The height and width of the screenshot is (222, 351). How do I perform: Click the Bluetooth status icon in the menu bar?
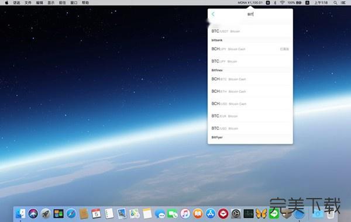pyautogui.click(x=275, y=3)
